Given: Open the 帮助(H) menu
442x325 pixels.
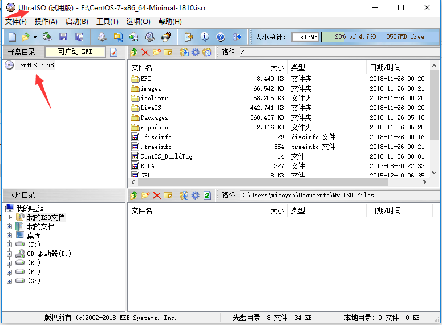Looking at the screenshot, I should coord(170,22).
